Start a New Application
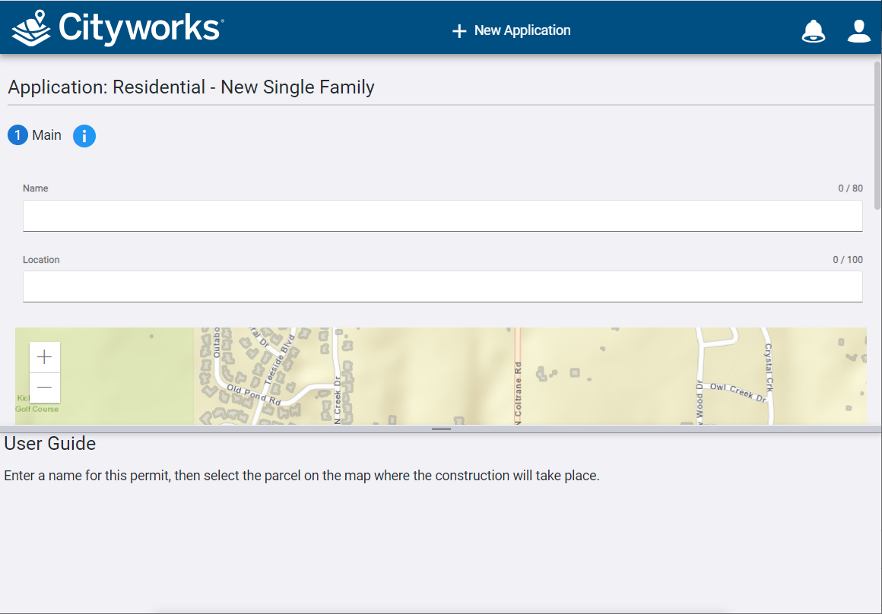 click(x=522, y=30)
